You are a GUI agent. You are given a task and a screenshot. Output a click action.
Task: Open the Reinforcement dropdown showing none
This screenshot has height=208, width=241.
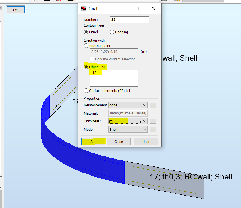145,105
